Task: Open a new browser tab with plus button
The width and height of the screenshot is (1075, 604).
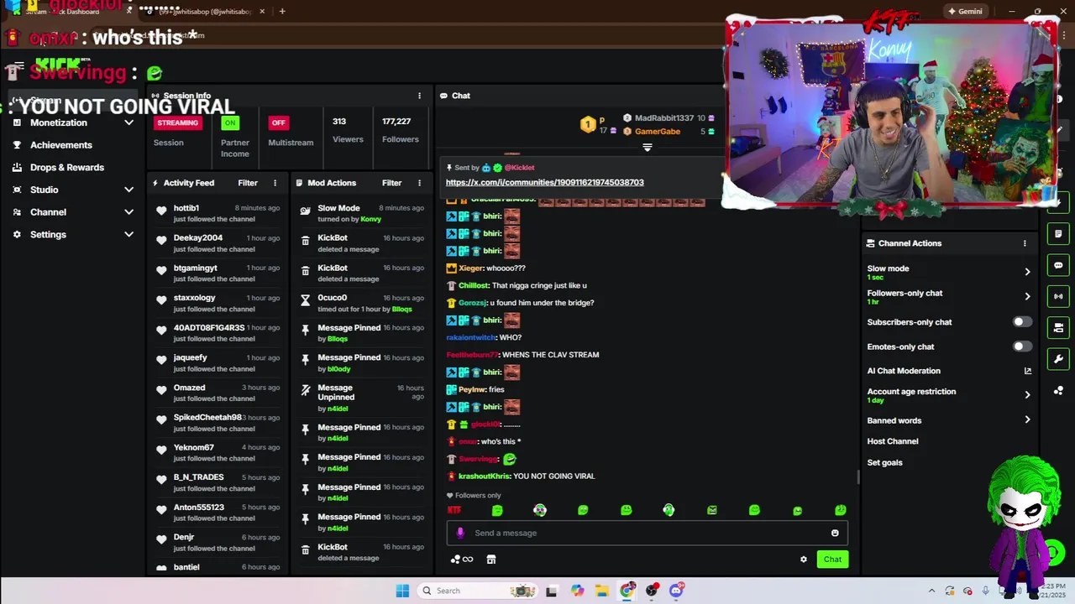Action: tap(282, 12)
